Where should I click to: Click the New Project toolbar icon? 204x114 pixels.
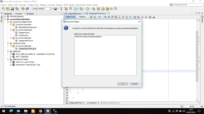click(x=8, y=9)
